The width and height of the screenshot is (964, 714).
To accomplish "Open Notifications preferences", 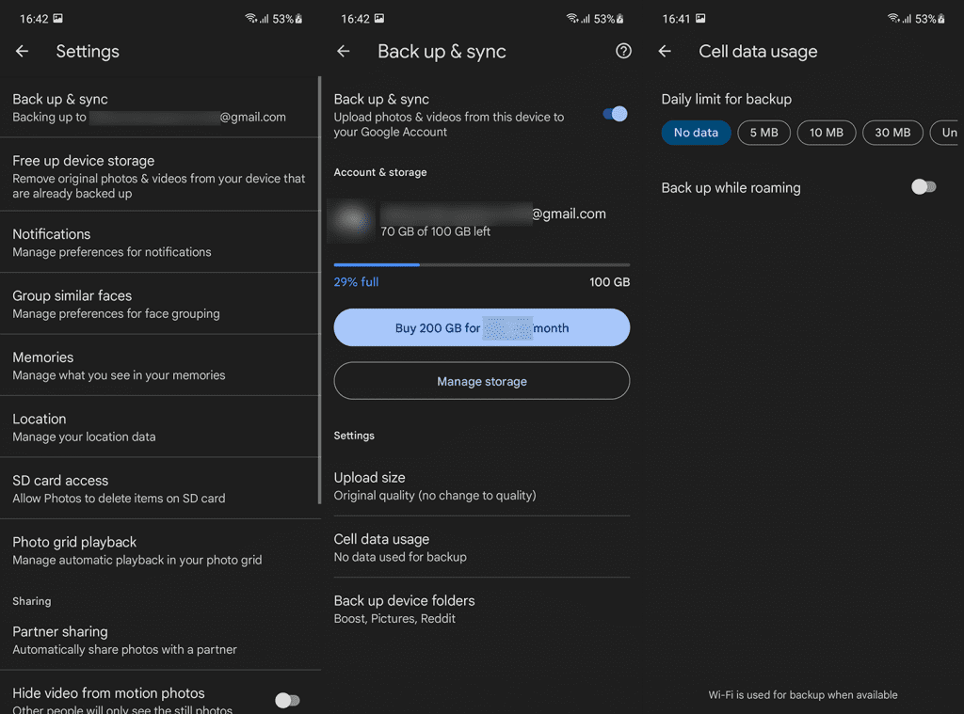I will pyautogui.click(x=160, y=243).
